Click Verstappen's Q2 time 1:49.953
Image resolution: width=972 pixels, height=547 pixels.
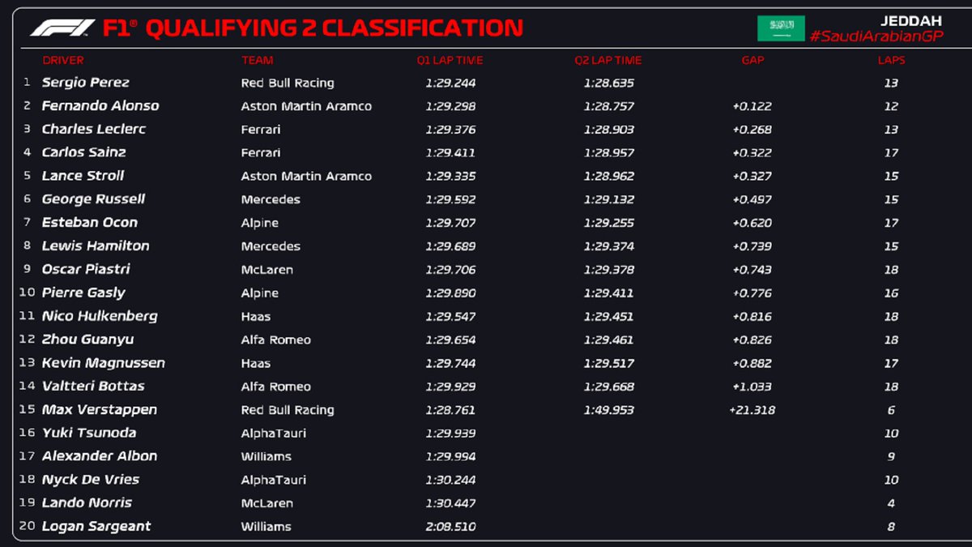[x=608, y=410]
